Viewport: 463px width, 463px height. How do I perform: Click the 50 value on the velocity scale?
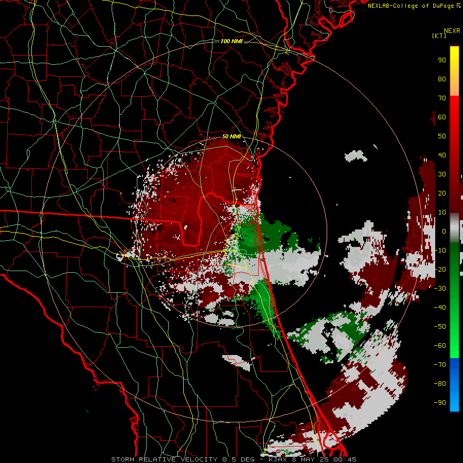tap(442, 136)
